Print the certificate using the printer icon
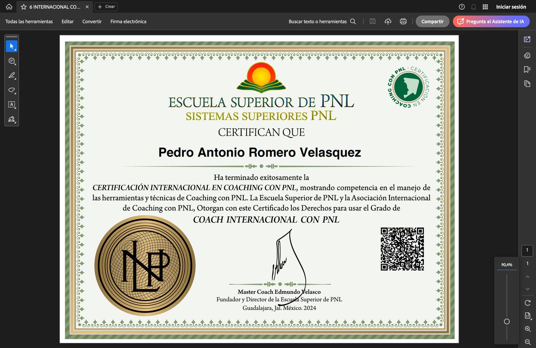536x348 pixels. 403,21
